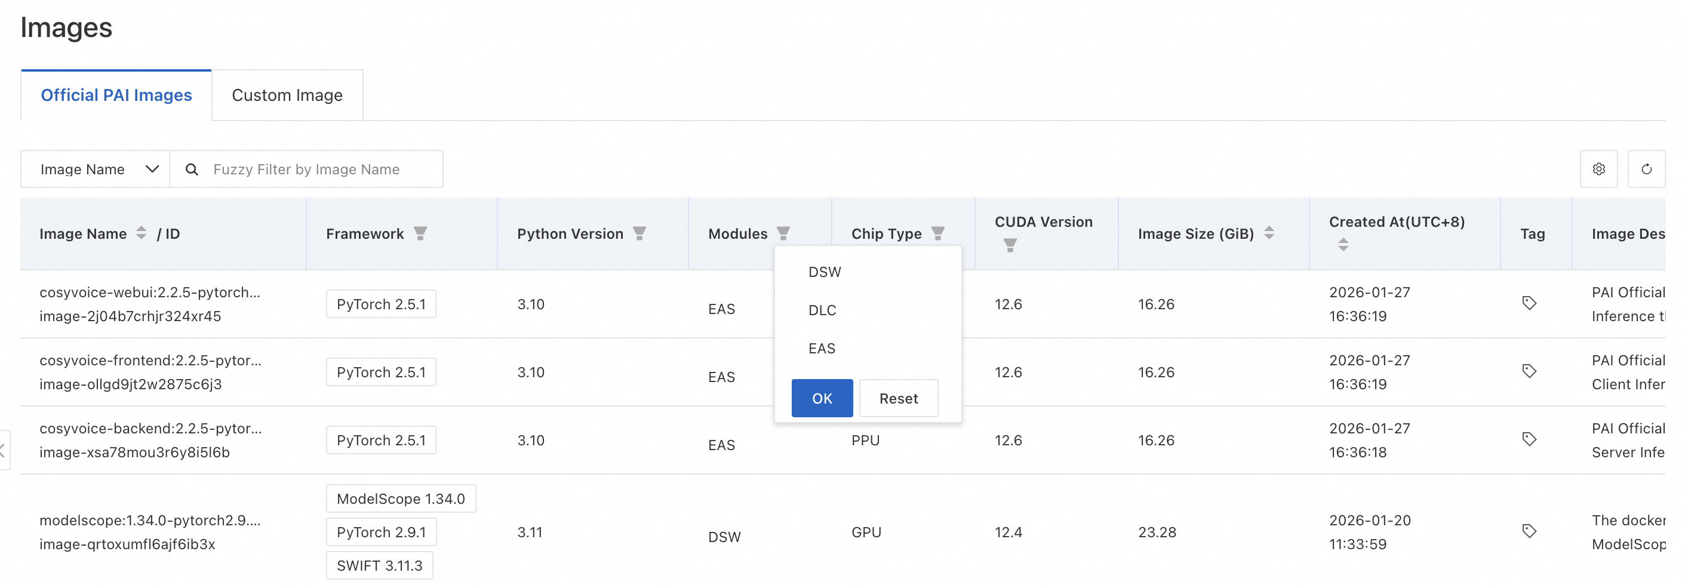Sort by Image Name
Screen dimensions: 1685x585
(142, 233)
